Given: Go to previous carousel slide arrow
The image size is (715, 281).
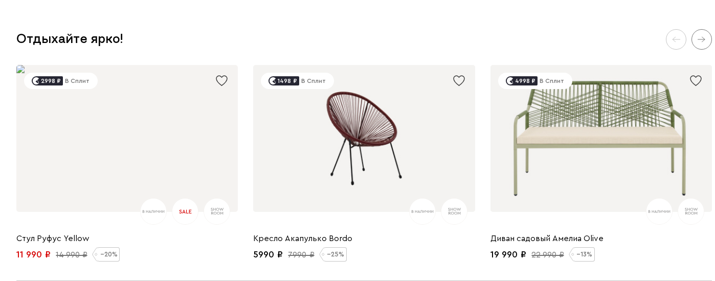Looking at the screenshot, I should coord(676,39).
